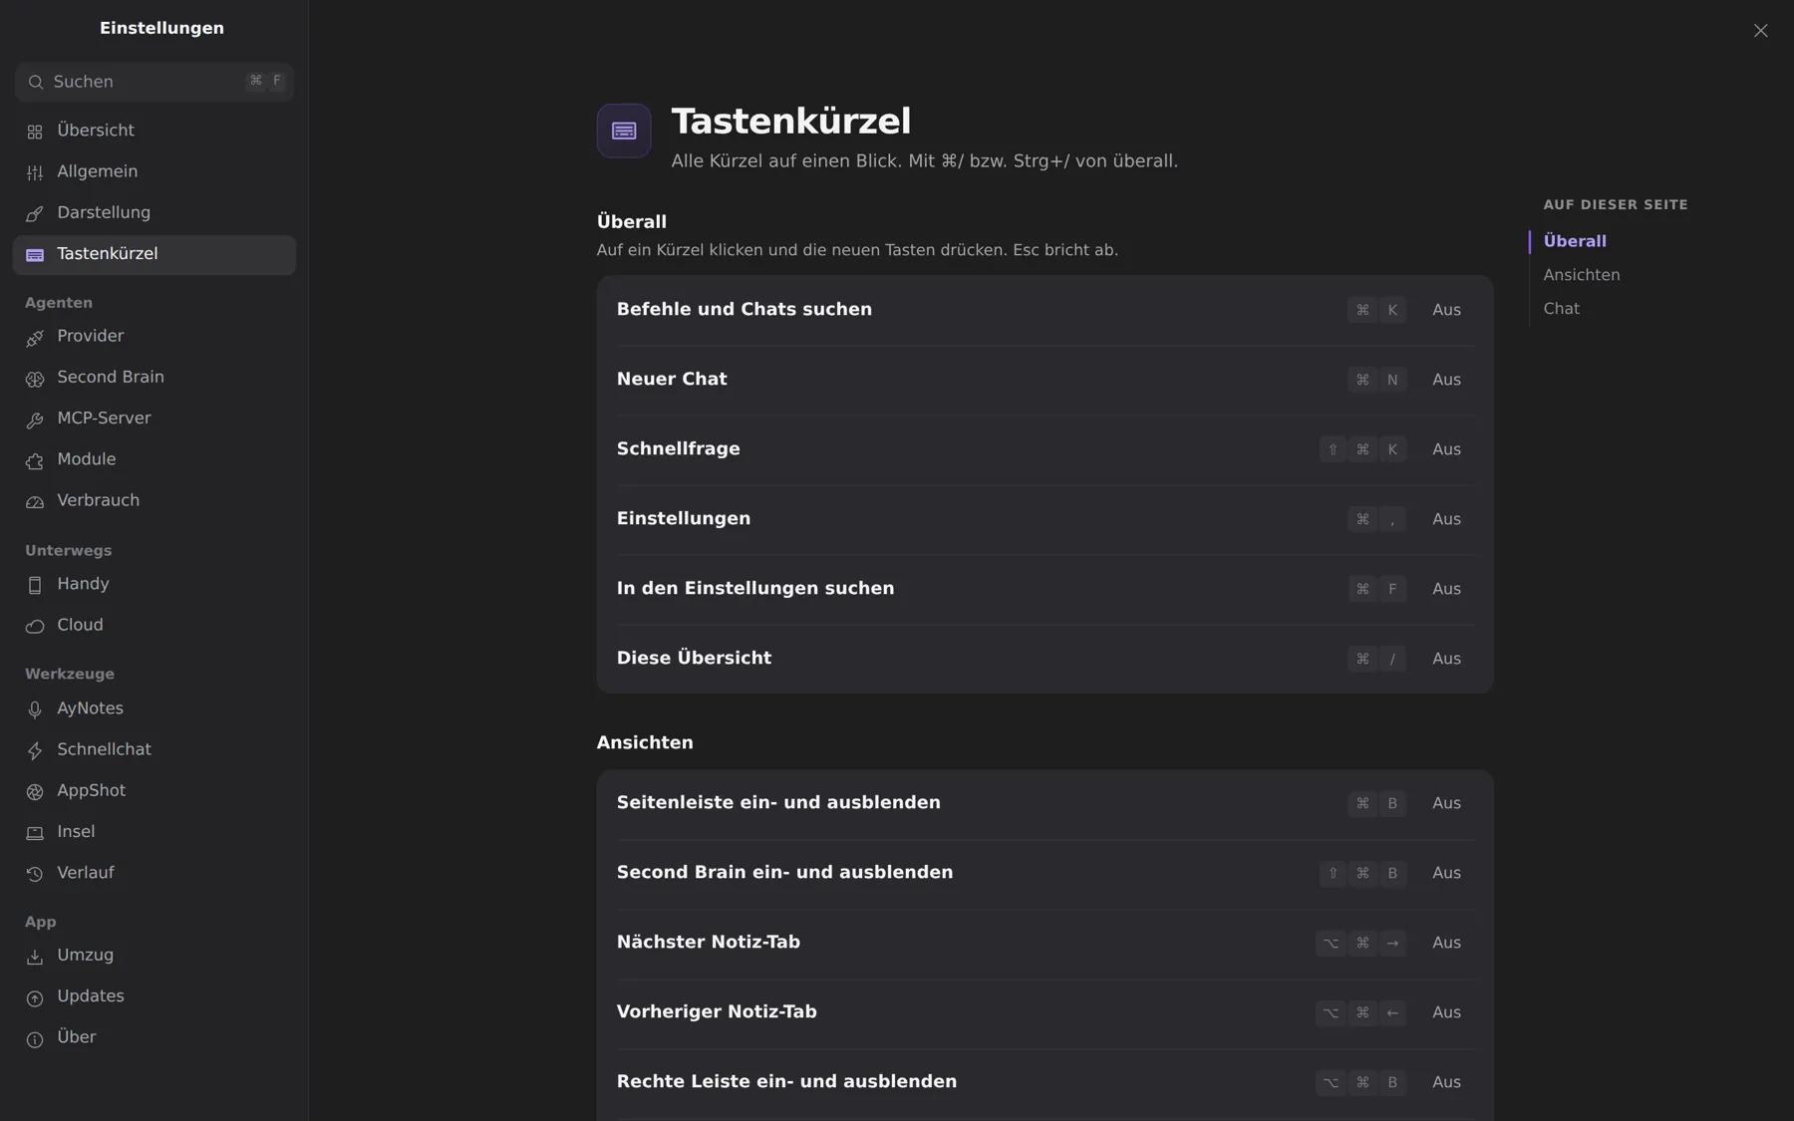Disable the Befehle und Chats suchen shortcut via Aus

[1446, 310]
